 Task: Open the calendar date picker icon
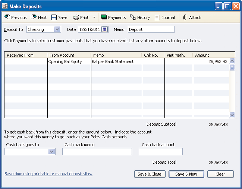coord(105,29)
